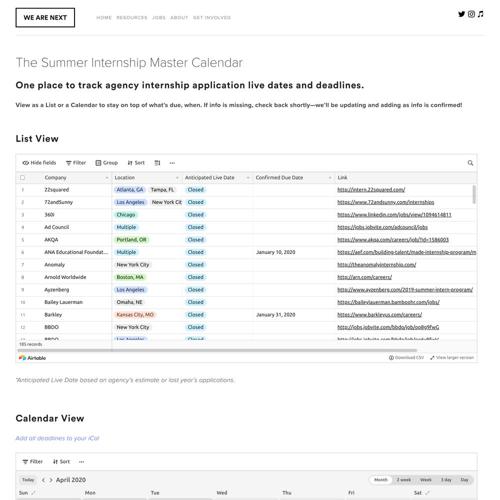Open the Location column dropdown arrow
Viewport: 500px width, 500px height.
tap(177, 178)
